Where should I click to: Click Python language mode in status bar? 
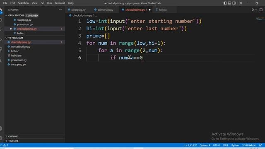pos(235,145)
